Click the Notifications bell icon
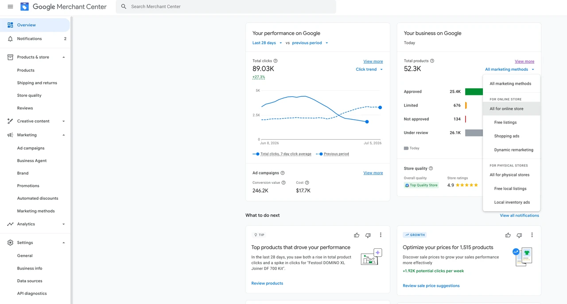 [10, 39]
